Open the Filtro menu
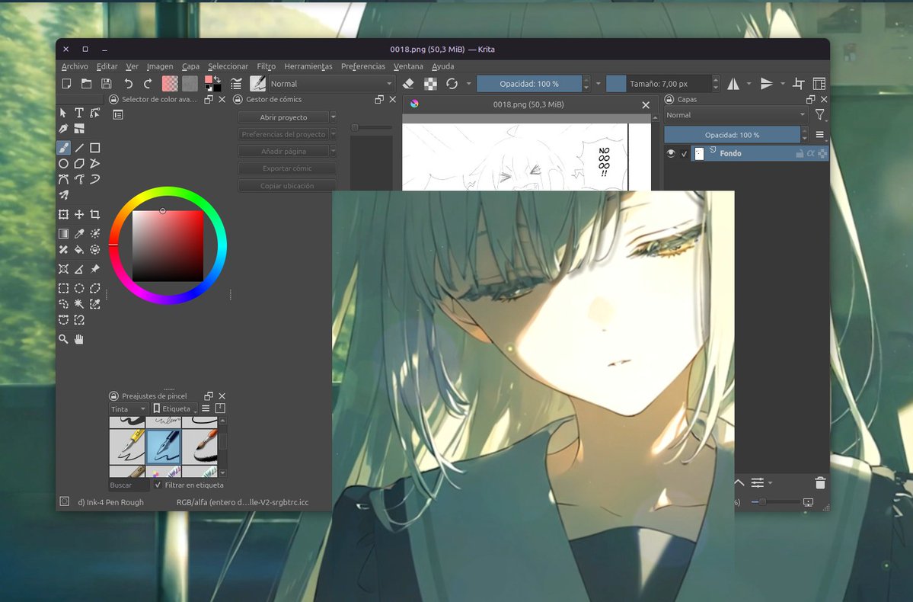Viewport: 913px width, 602px height. pos(266,66)
